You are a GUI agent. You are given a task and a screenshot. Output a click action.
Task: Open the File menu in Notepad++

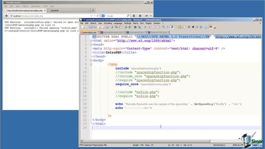coord(82,23)
